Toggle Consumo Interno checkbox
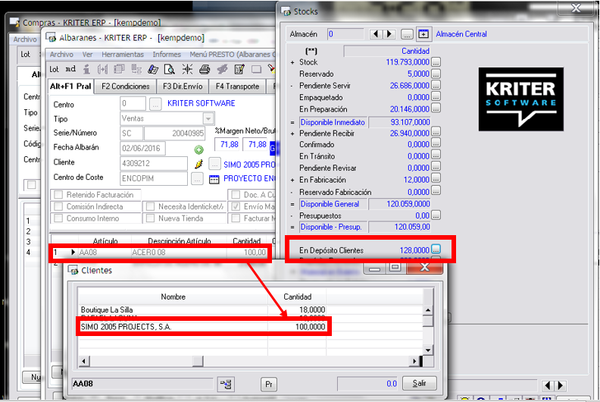 [x=58, y=218]
